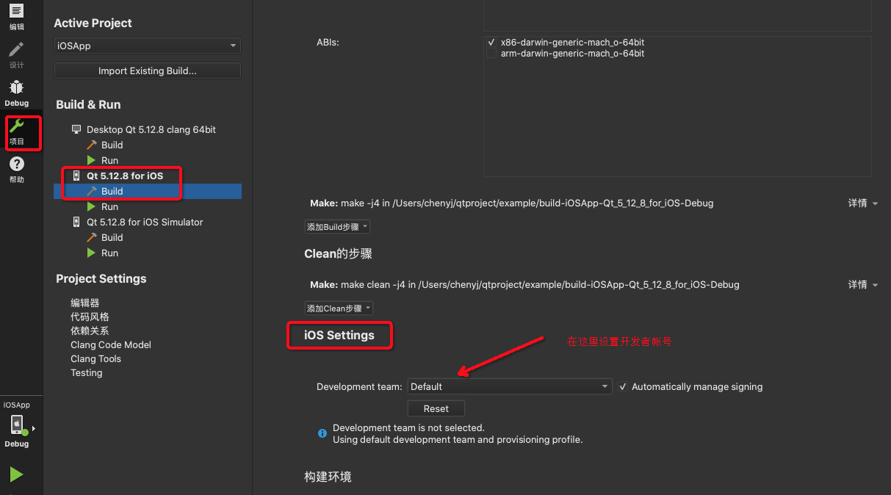Click the hammer icon beside Qt 5.12.8 for iOS Build
Image resolution: width=891 pixels, height=495 pixels.
pos(92,191)
